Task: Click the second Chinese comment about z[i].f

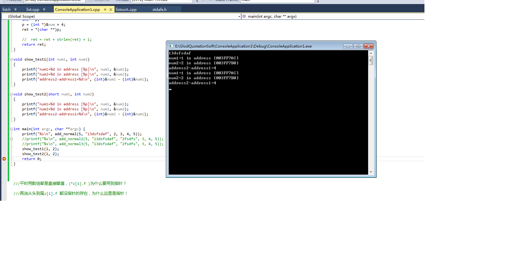Action: [71, 194]
